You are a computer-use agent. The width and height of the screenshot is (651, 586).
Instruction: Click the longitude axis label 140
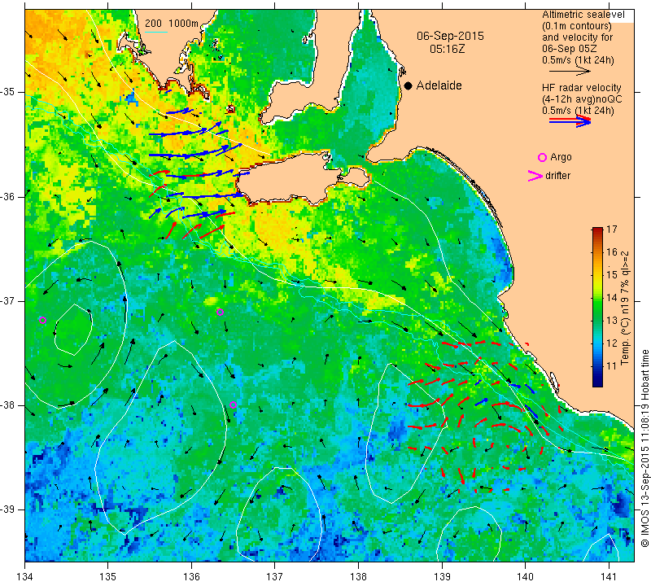(x=525, y=577)
